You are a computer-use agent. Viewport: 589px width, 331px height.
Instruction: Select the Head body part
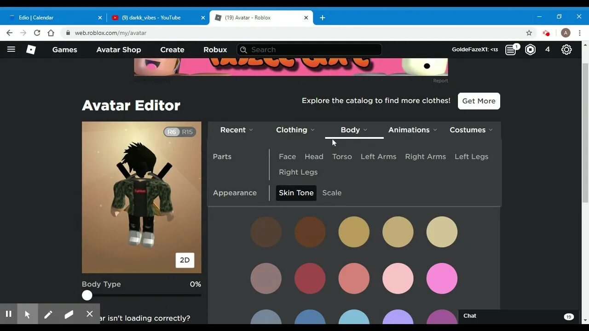tap(314, 156)
